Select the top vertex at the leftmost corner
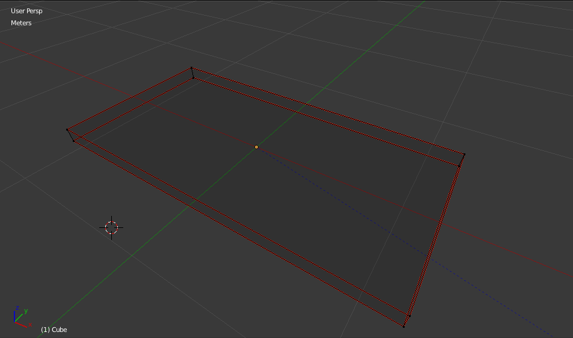Screen dimensions: 573x338 coord(67,129)
